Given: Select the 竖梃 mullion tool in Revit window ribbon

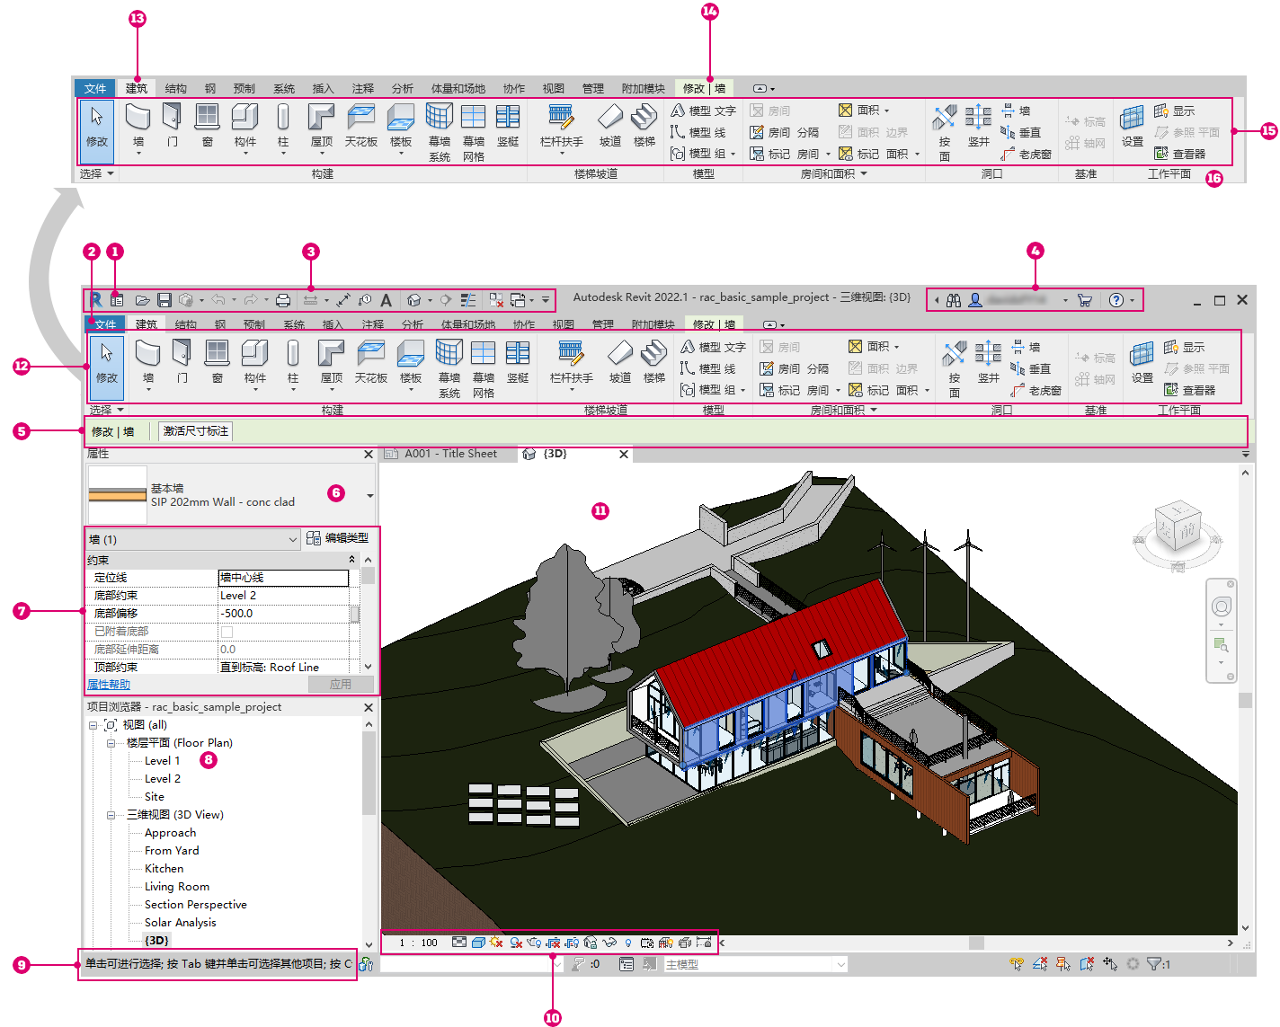Looking at the screenshot, I should coord(518,361).
